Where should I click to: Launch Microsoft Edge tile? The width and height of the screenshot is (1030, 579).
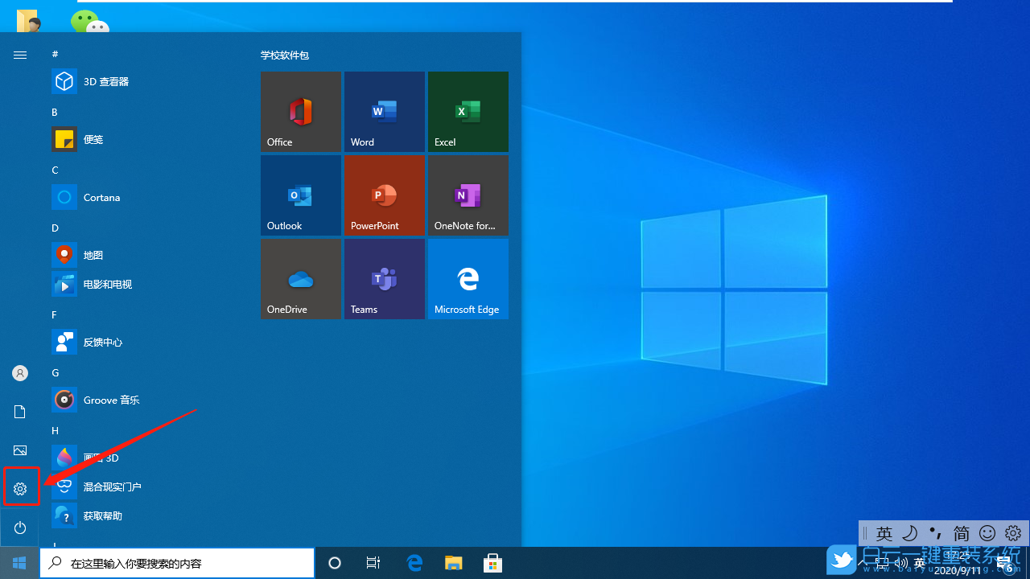468,279
